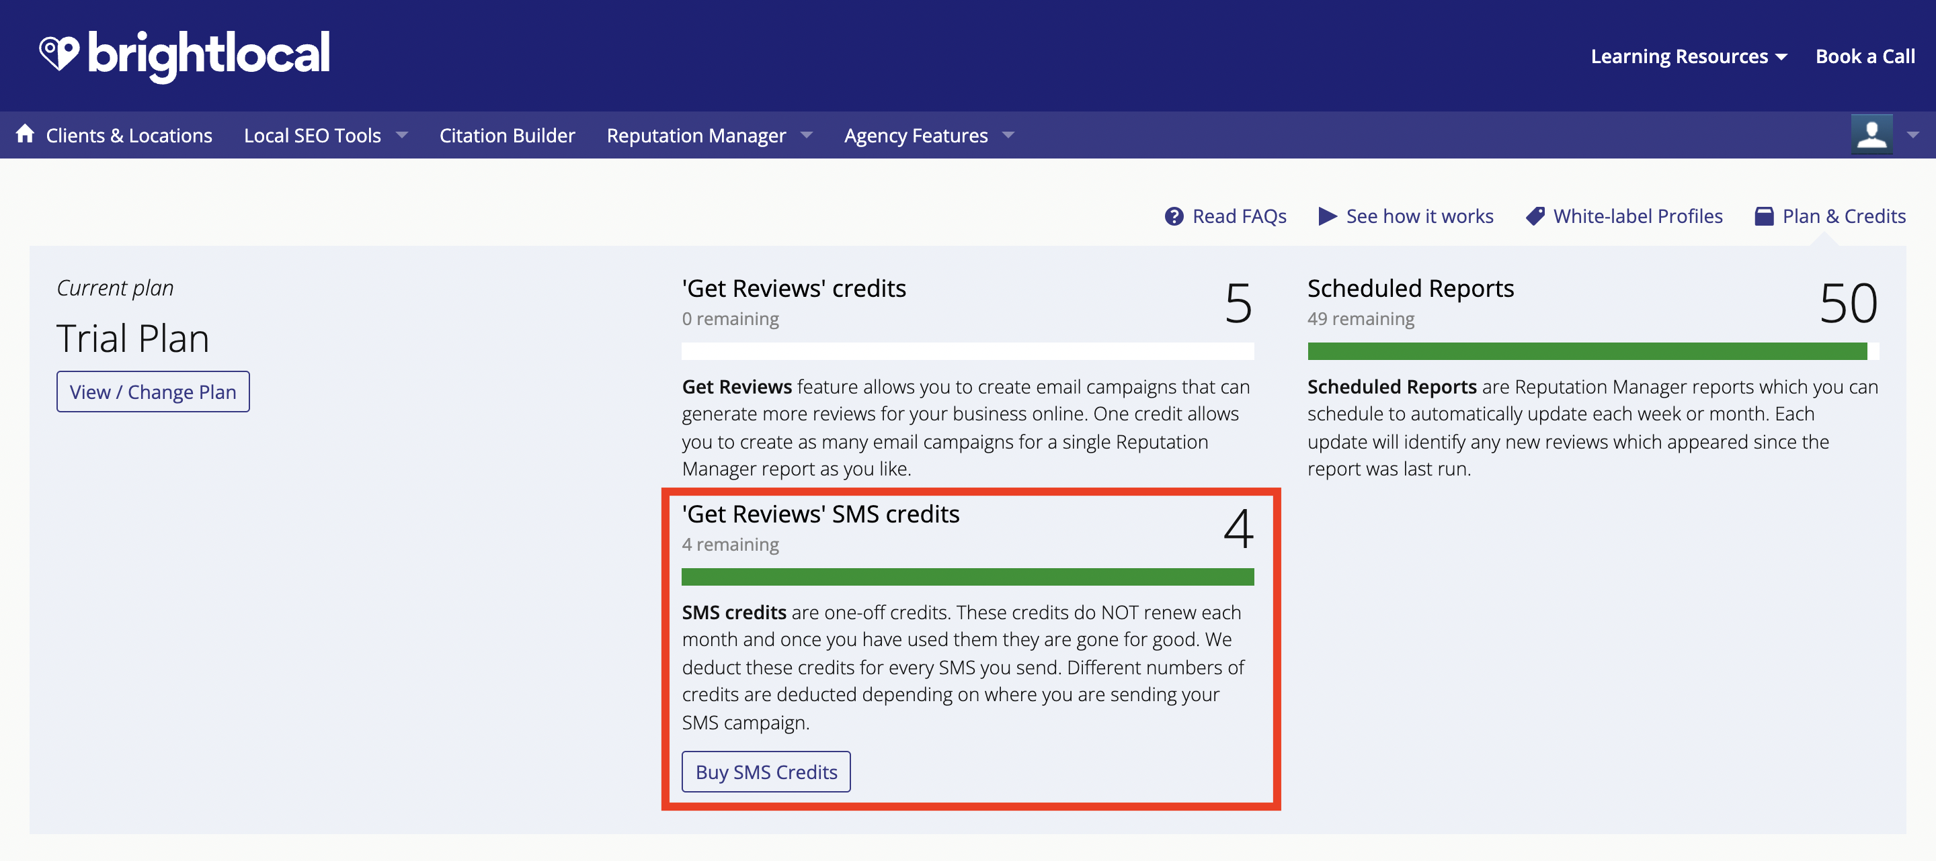The image size is (1936, 861).
Task: Click the brightlocal wordmark
Action: click(209, 56)
